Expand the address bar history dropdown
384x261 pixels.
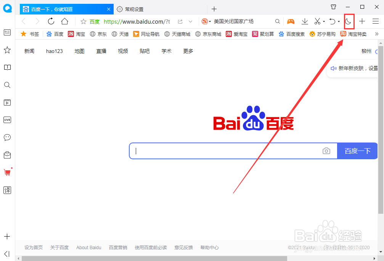(191, 21)
